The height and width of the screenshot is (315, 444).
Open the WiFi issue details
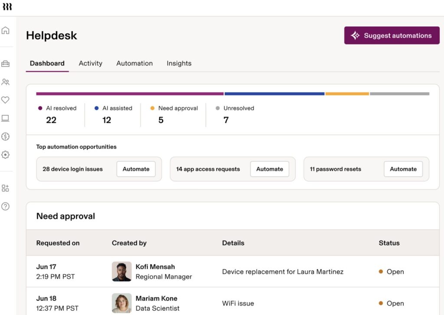pos(238,303)
